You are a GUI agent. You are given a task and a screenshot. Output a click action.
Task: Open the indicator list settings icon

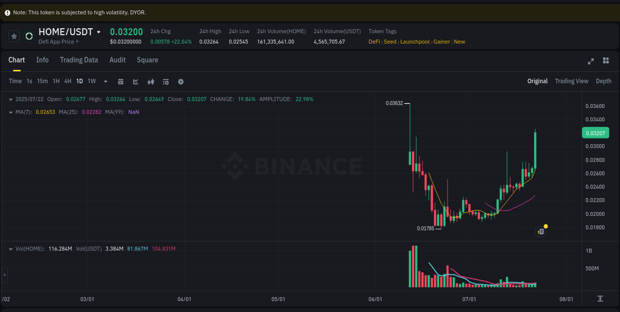tap(166, 81)
